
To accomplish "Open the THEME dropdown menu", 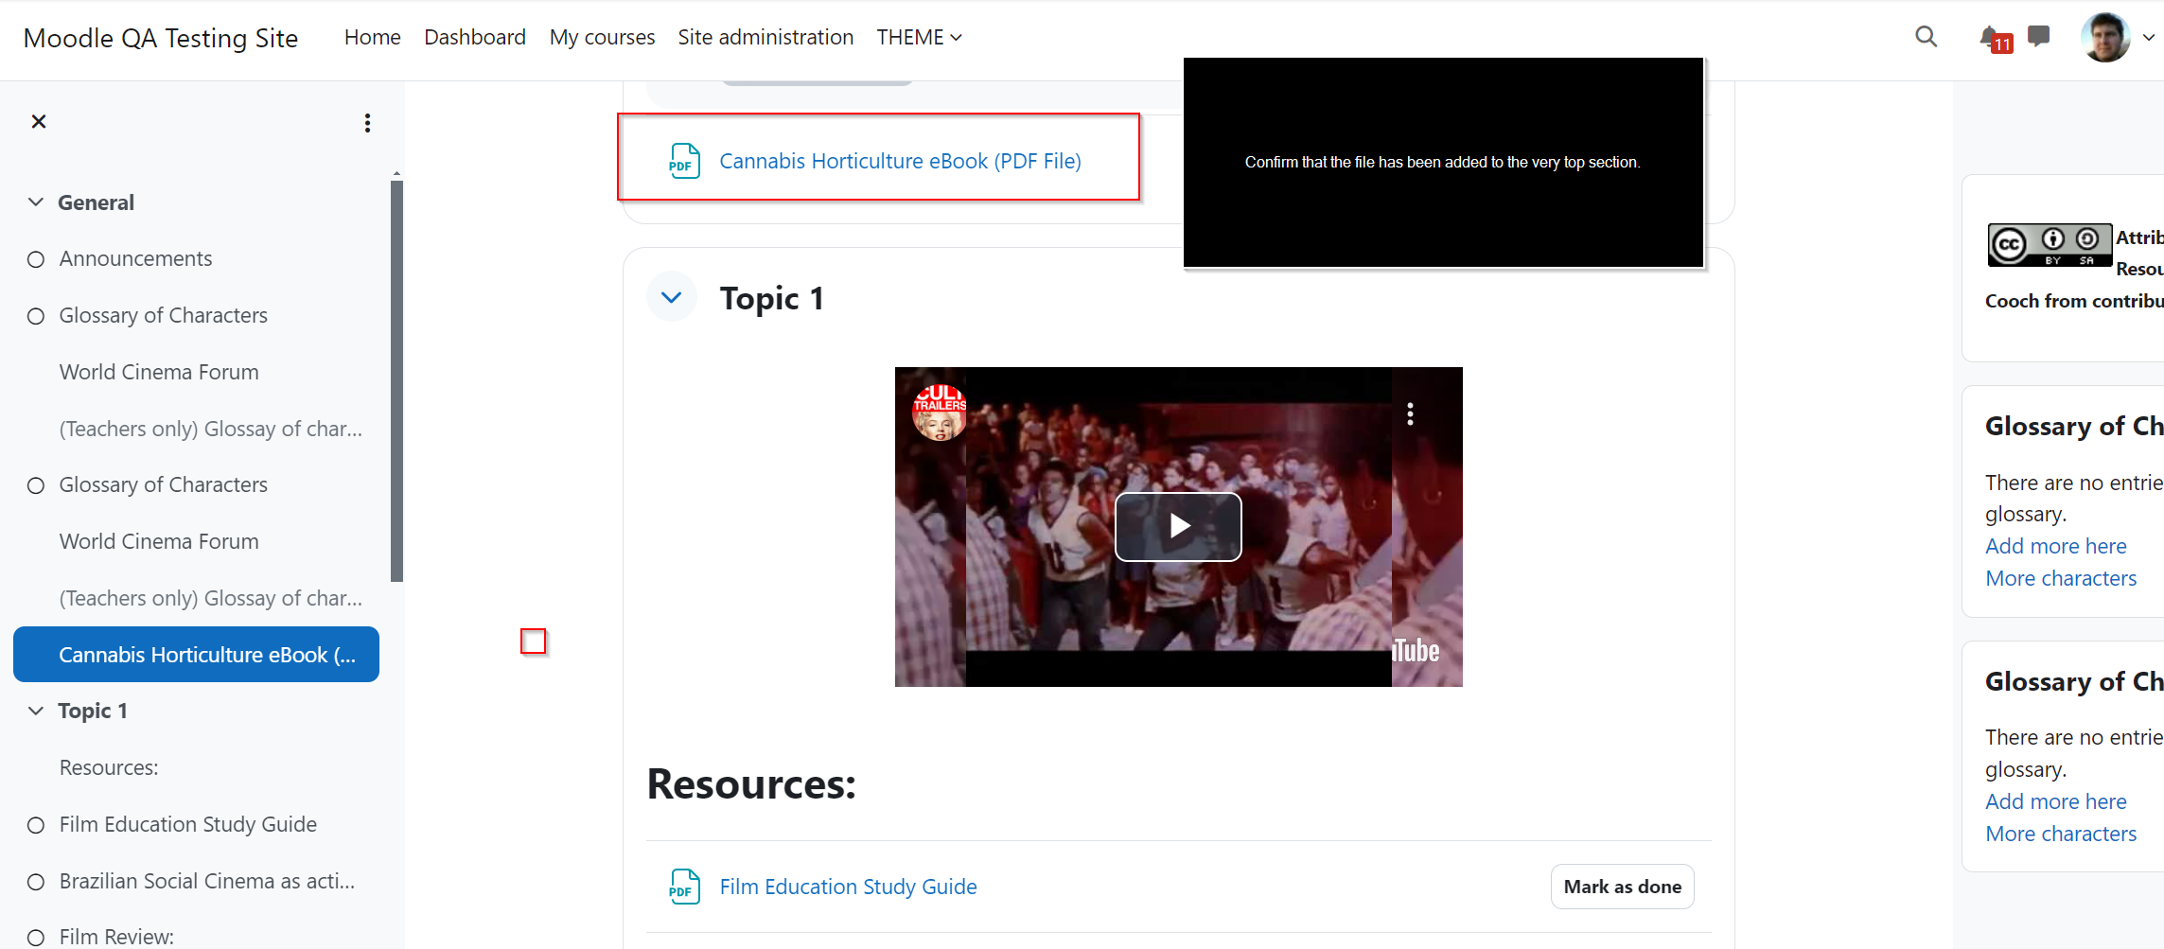I will coord(919,37).
